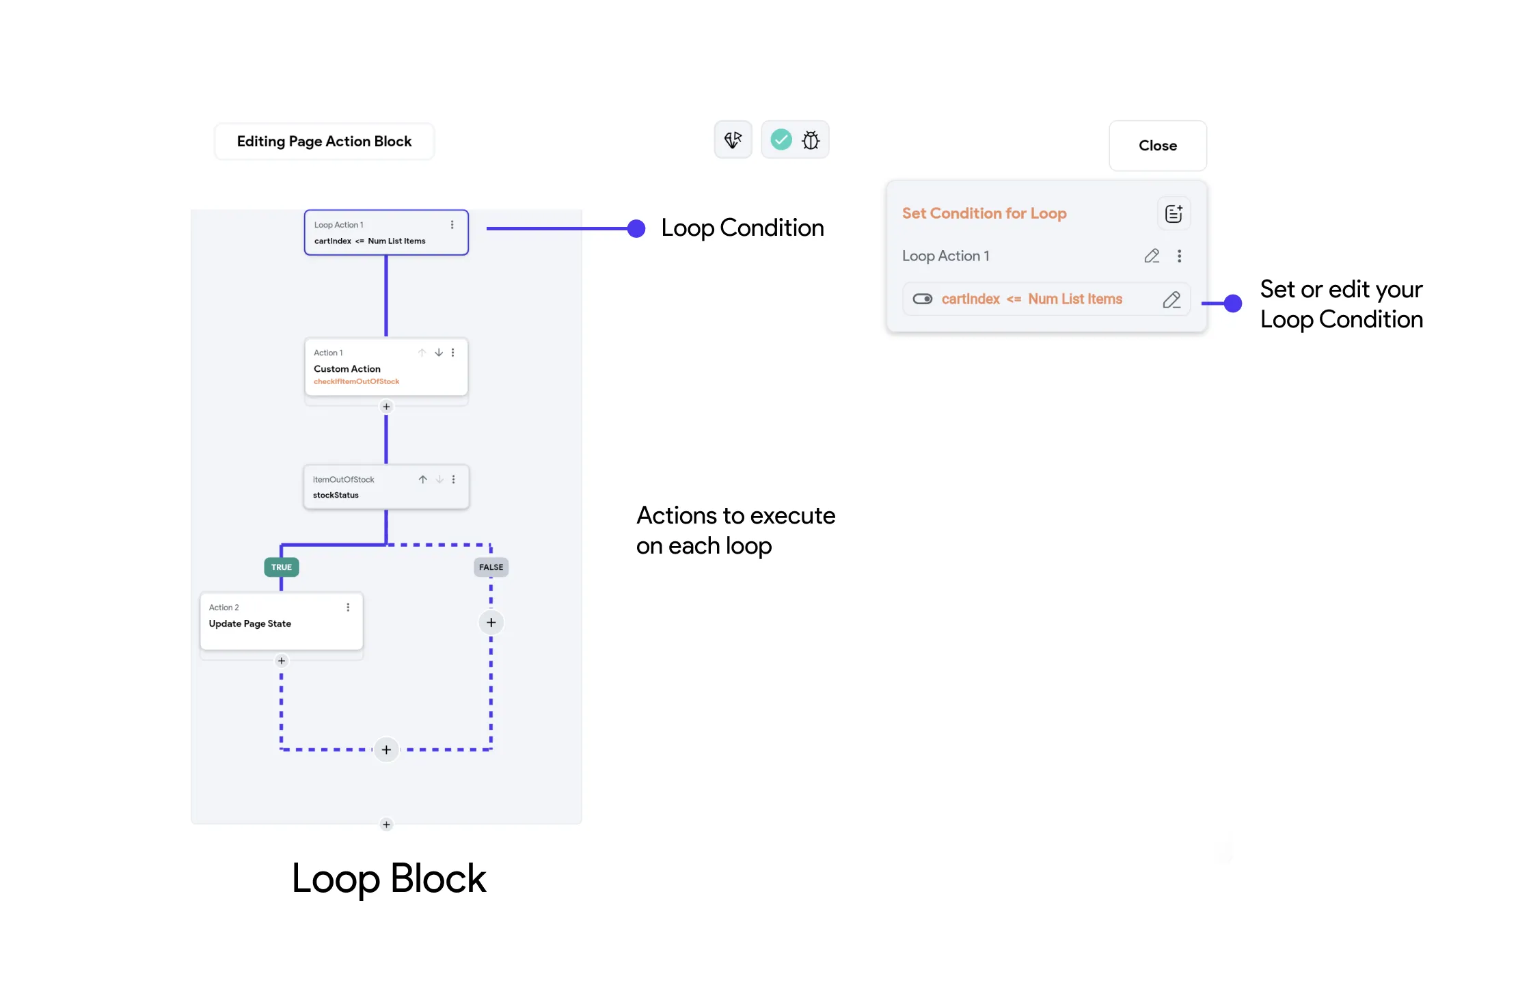This screenshot has height=1002, width=1518.
Task: Click the Editing Page Action Block title
Action: pyautogui.click(x=324, y=141)
